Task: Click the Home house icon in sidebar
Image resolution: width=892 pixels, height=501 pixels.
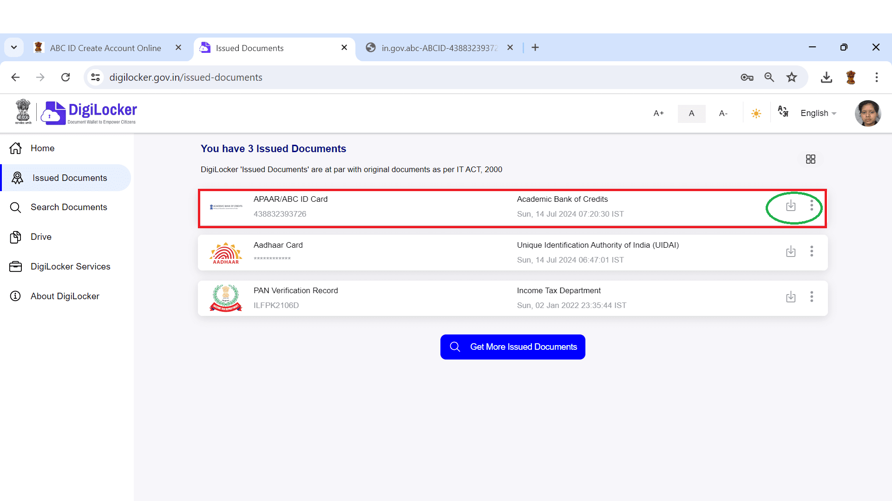Action: click(x=15, y=148)
